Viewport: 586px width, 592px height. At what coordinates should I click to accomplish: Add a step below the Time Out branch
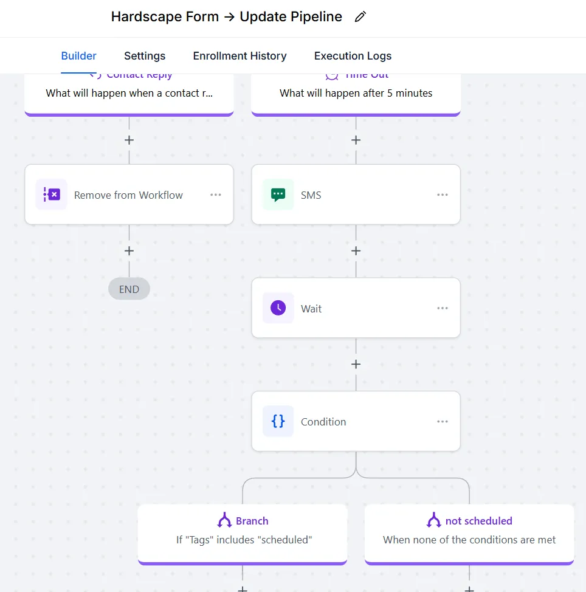tap(356, 140)
